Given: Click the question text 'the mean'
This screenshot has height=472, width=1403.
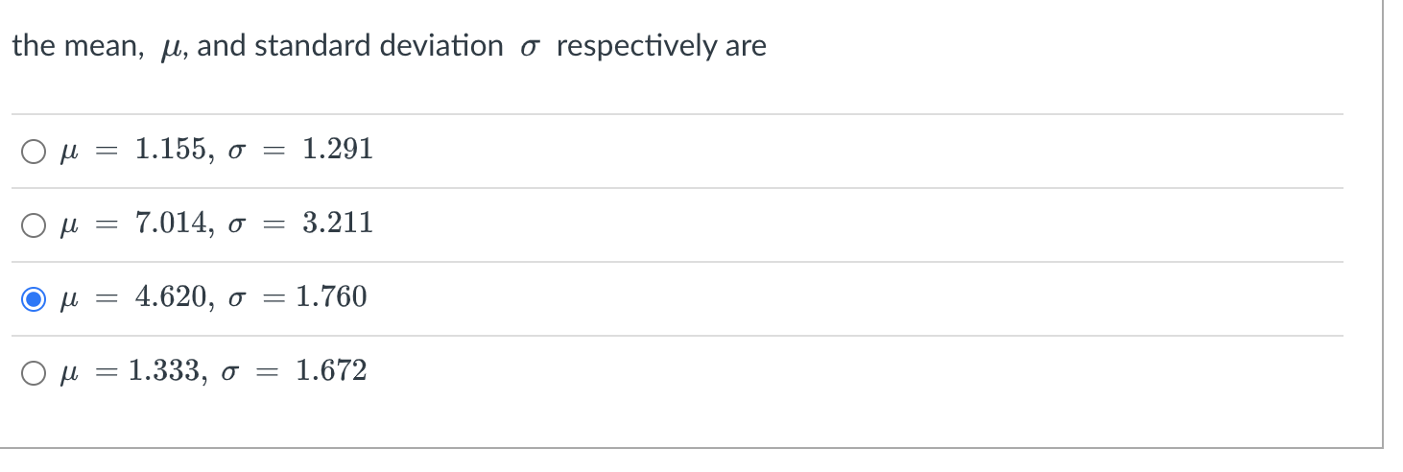Looking at the screenshot, I should click(x=73, y=46).
